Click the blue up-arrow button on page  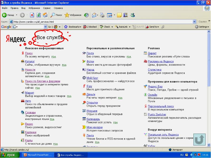tap(199, 139)
